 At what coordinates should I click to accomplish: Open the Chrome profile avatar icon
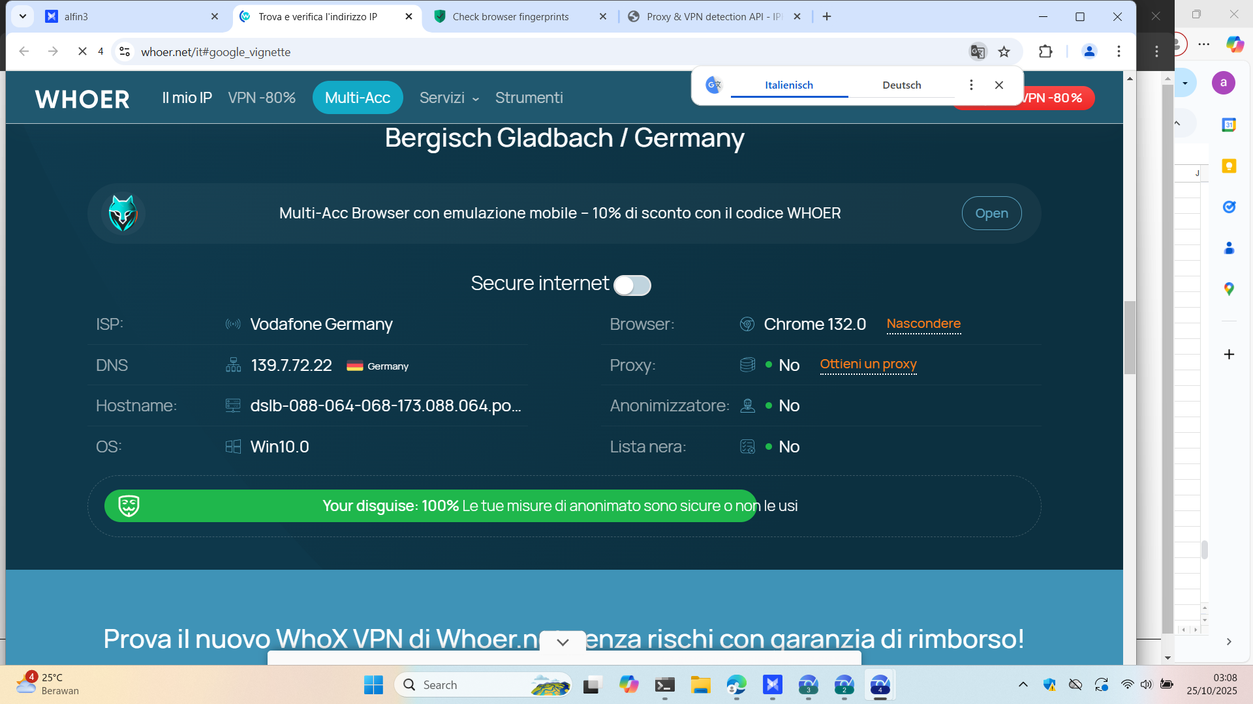tap(1089, 51)
